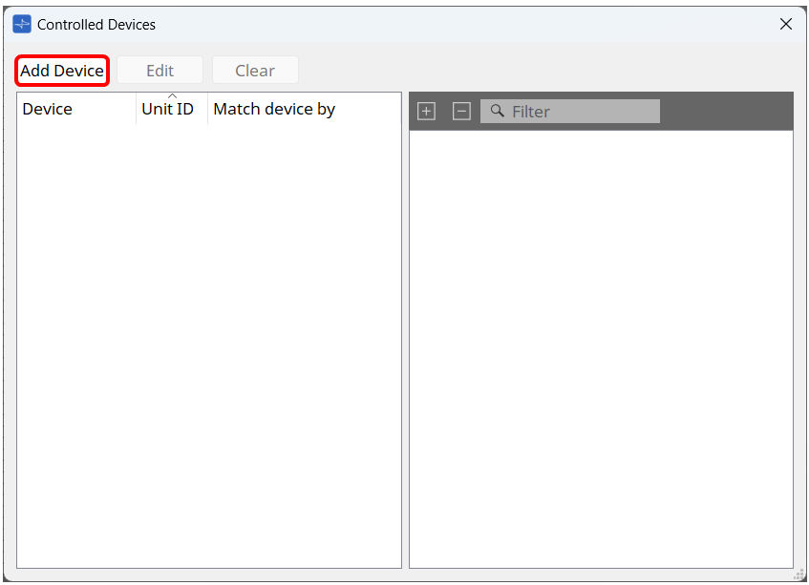Activate the Clear button
809x585 pixels.
[254, 70]
